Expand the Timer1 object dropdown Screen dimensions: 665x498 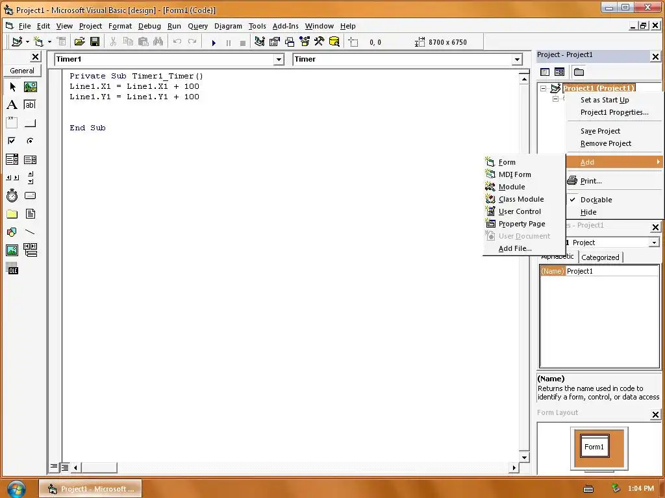(x=279, y=59)
